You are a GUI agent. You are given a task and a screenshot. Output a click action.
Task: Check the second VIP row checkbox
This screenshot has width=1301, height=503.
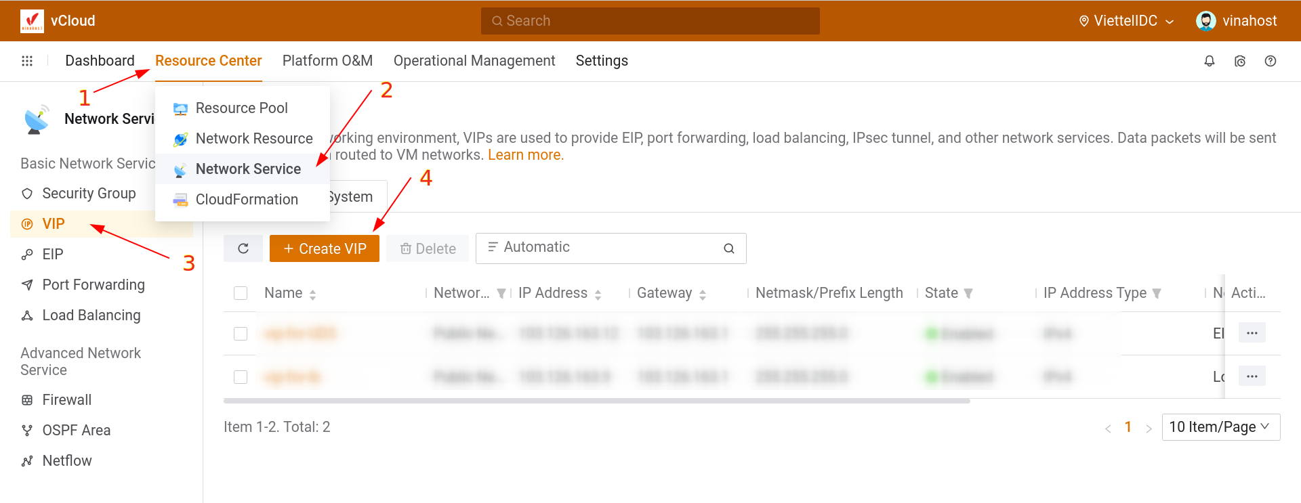point(241,377)
